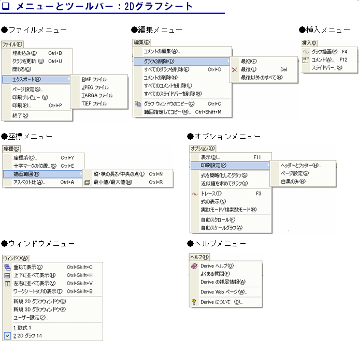
Task: Click the red X icon beside 最後(L)
Action: point(235,69)
